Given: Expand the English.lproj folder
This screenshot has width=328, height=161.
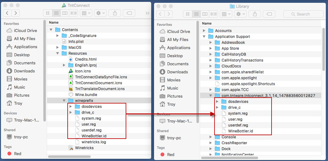Looking at the screenshot, I should (x=64, y=65).
